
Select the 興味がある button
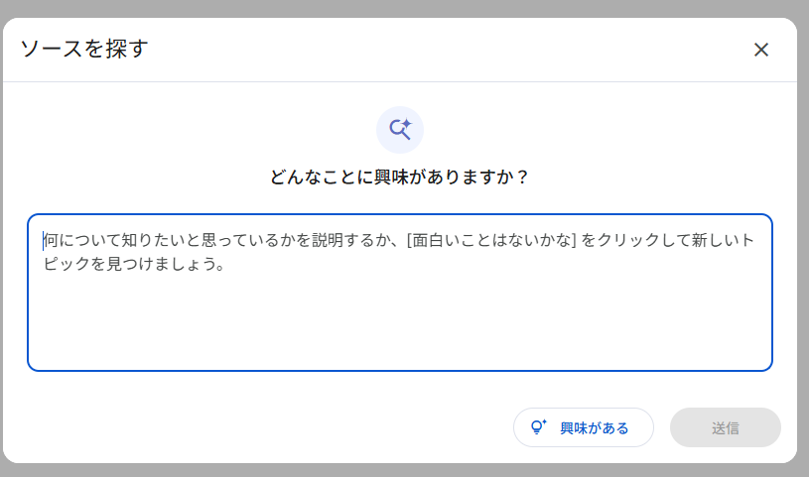584,427
